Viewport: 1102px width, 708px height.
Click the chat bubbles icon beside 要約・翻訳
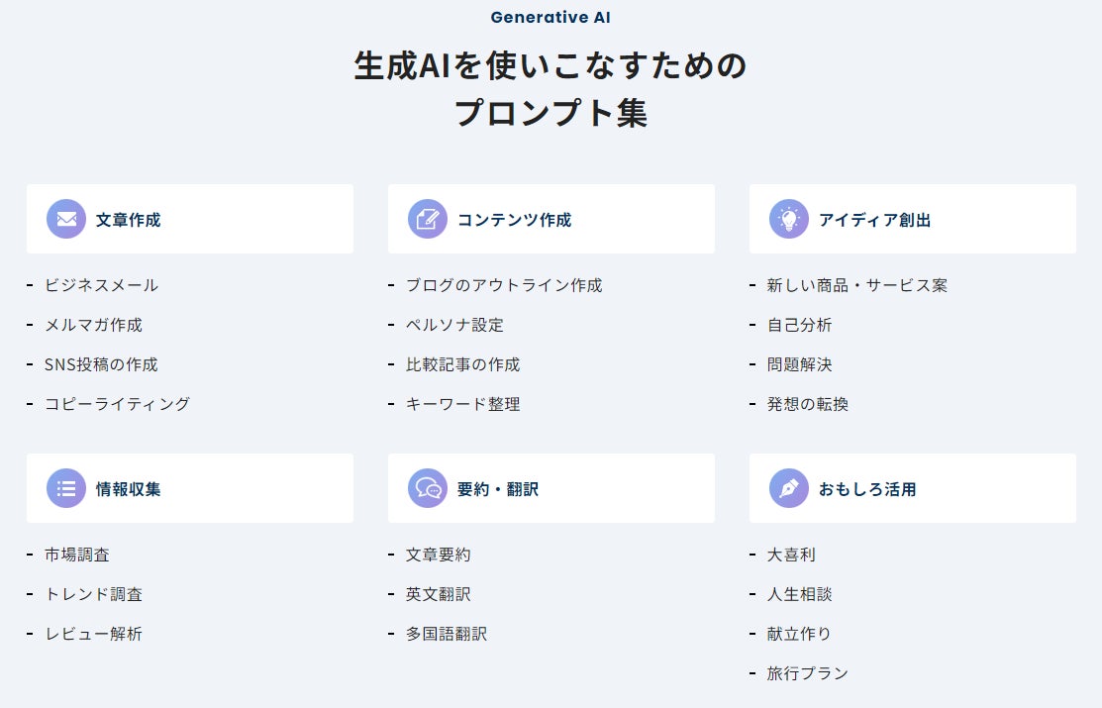pyautogui.click(x=428, y=488)
